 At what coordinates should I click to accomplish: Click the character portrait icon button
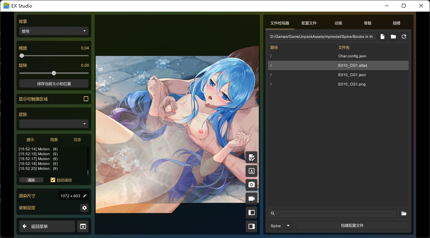coord(252,171)
